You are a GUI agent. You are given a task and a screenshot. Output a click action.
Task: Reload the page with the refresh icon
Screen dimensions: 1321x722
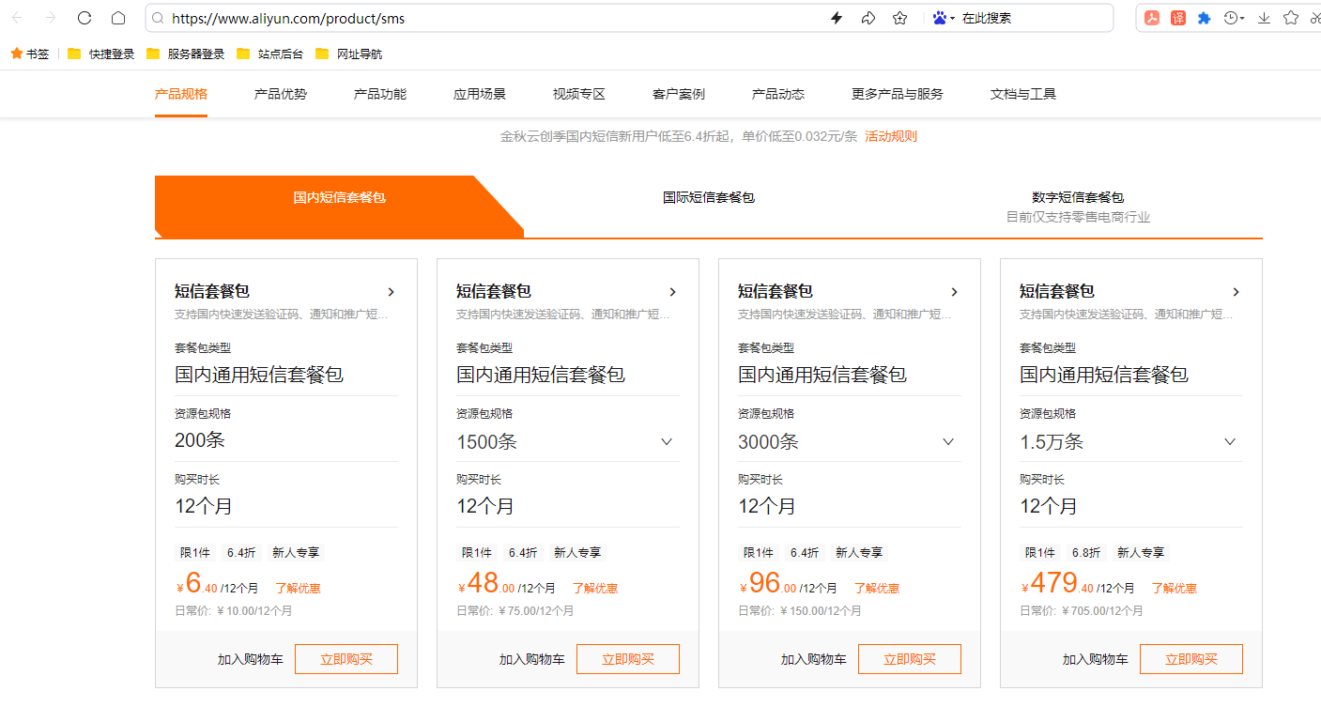(x=84, y=18)
